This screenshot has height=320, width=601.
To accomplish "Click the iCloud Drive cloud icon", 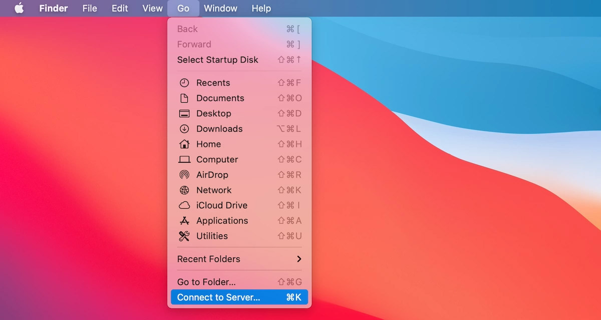I will 184,205.
